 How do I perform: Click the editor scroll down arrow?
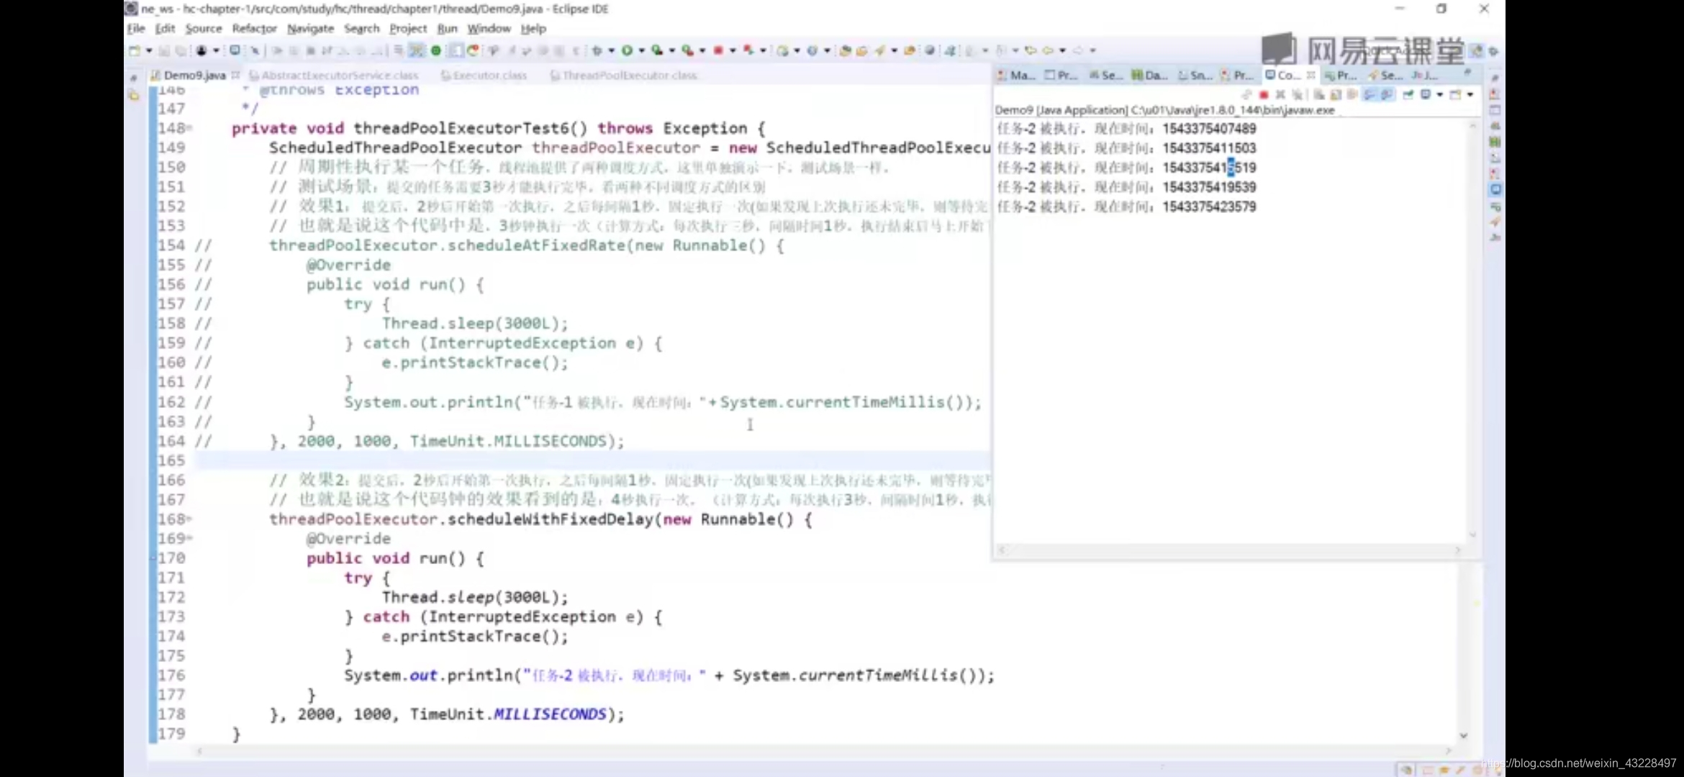point(1463,735)
